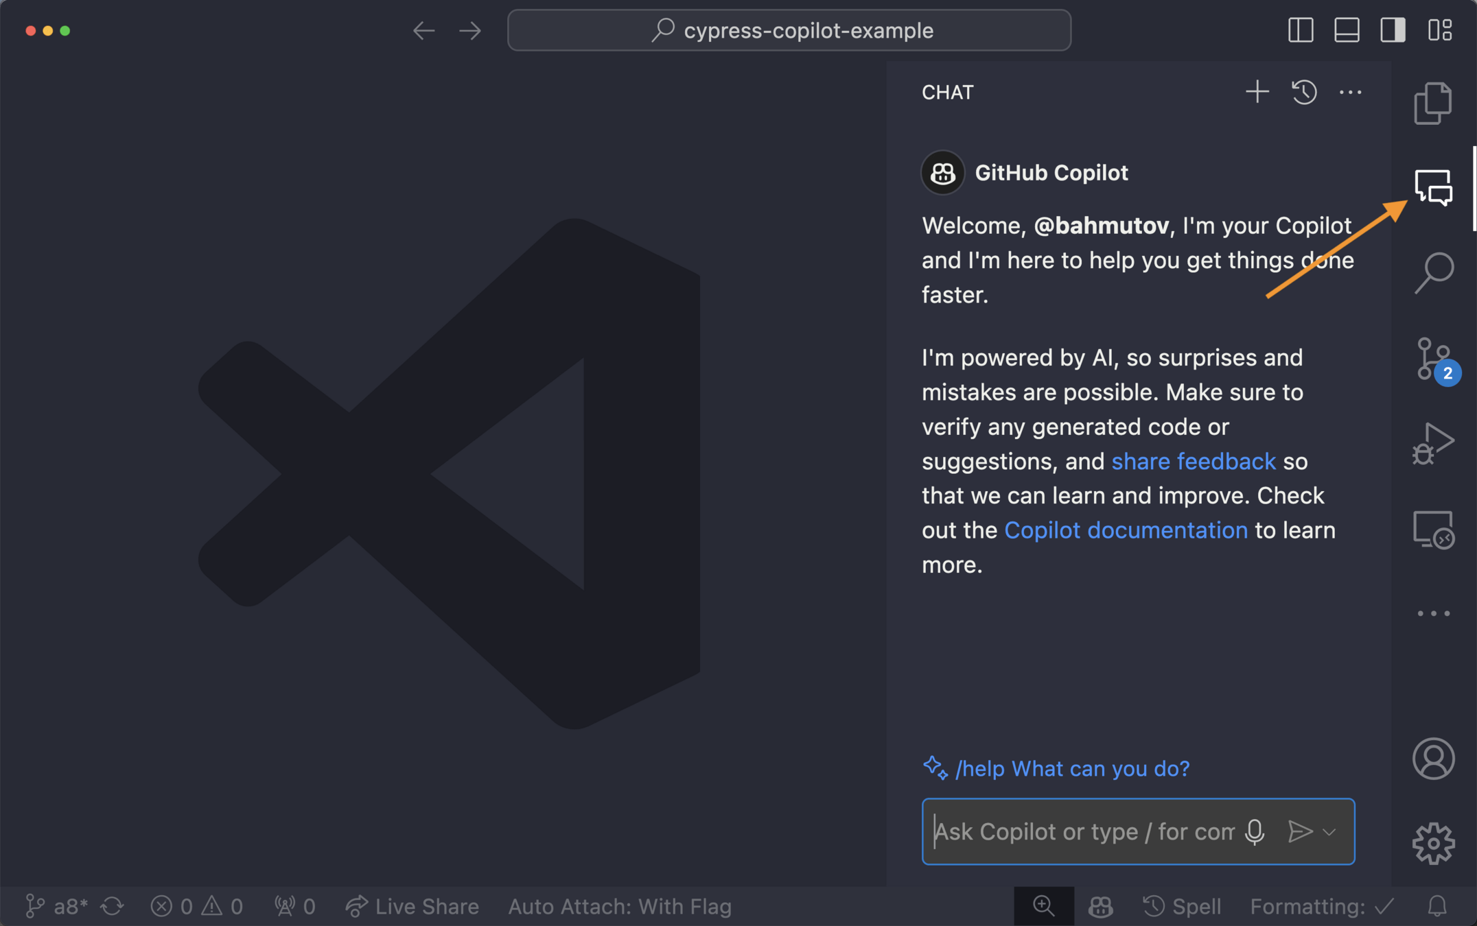Toggle the secondary side bar layout button
The width and height of the screenshot is (1477, 926).
1393,30
